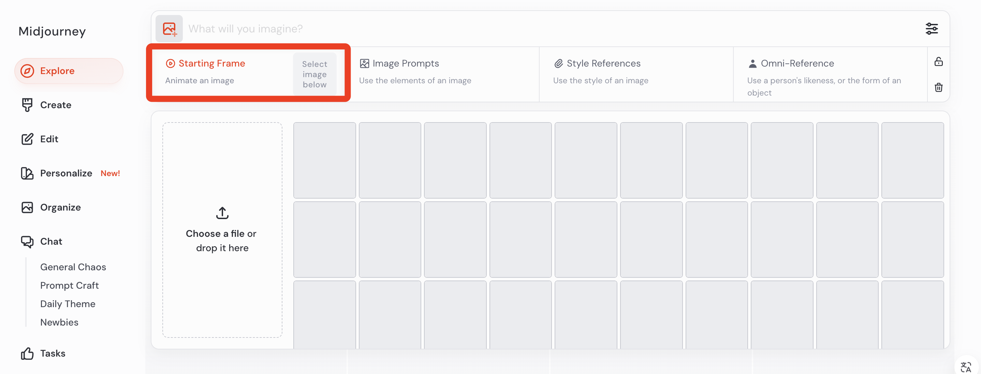
Task: Open the Prompt Craft chat room
Action: click(x=69, y=285)
